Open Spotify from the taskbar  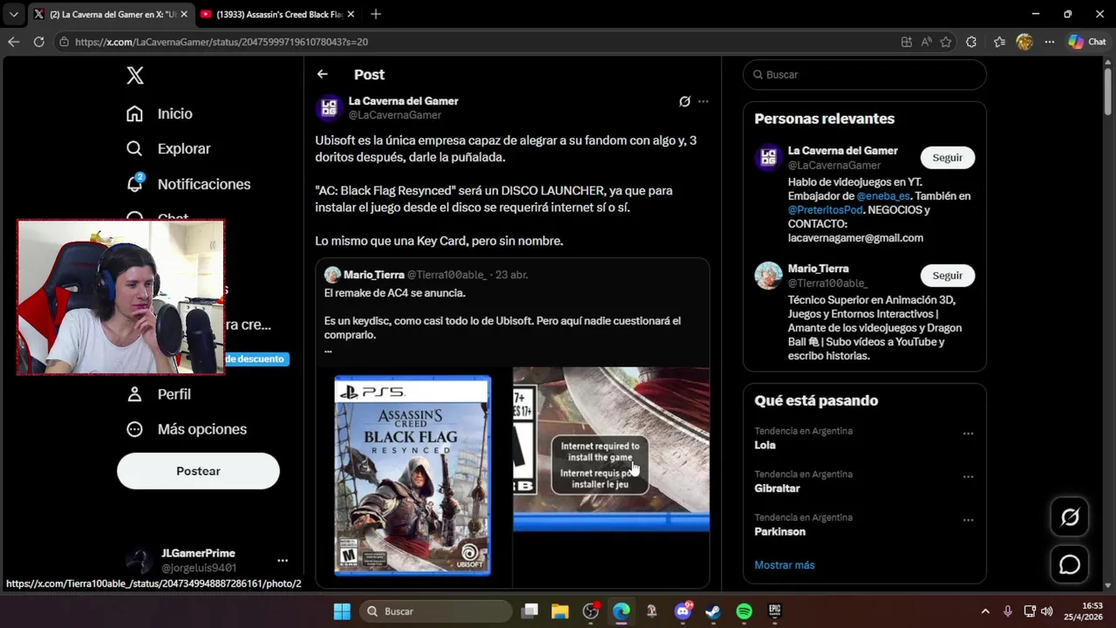click(x=744, y=611)
